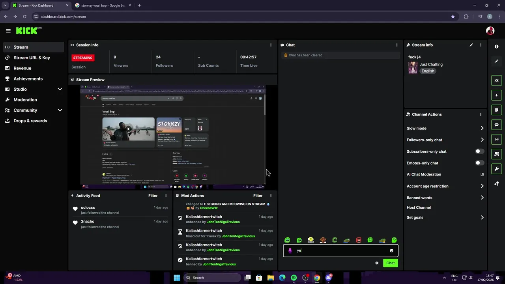Image resolution: width=505 pixels, height=284 pixels.
Task: Toggle the broadcast signal widget icon in right rail
Action: (x=496, y=139)
